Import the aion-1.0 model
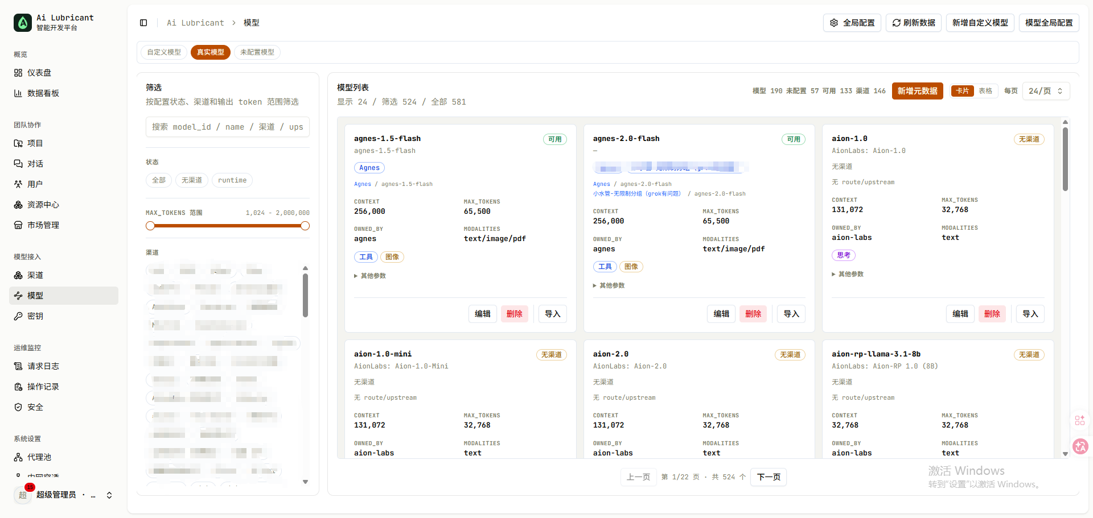The height and width of the screenshot is (518, 1093). 1030,314
